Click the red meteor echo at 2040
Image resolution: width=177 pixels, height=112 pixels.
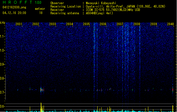click(x=173, y=90)
